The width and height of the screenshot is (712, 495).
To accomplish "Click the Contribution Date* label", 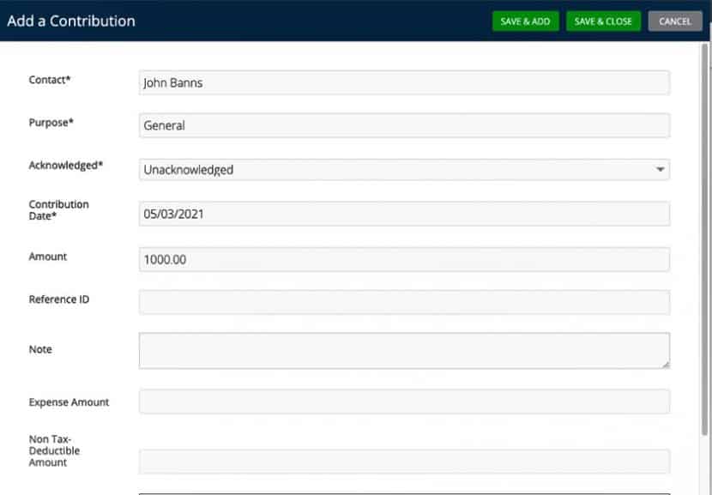I will pos(59,210).
